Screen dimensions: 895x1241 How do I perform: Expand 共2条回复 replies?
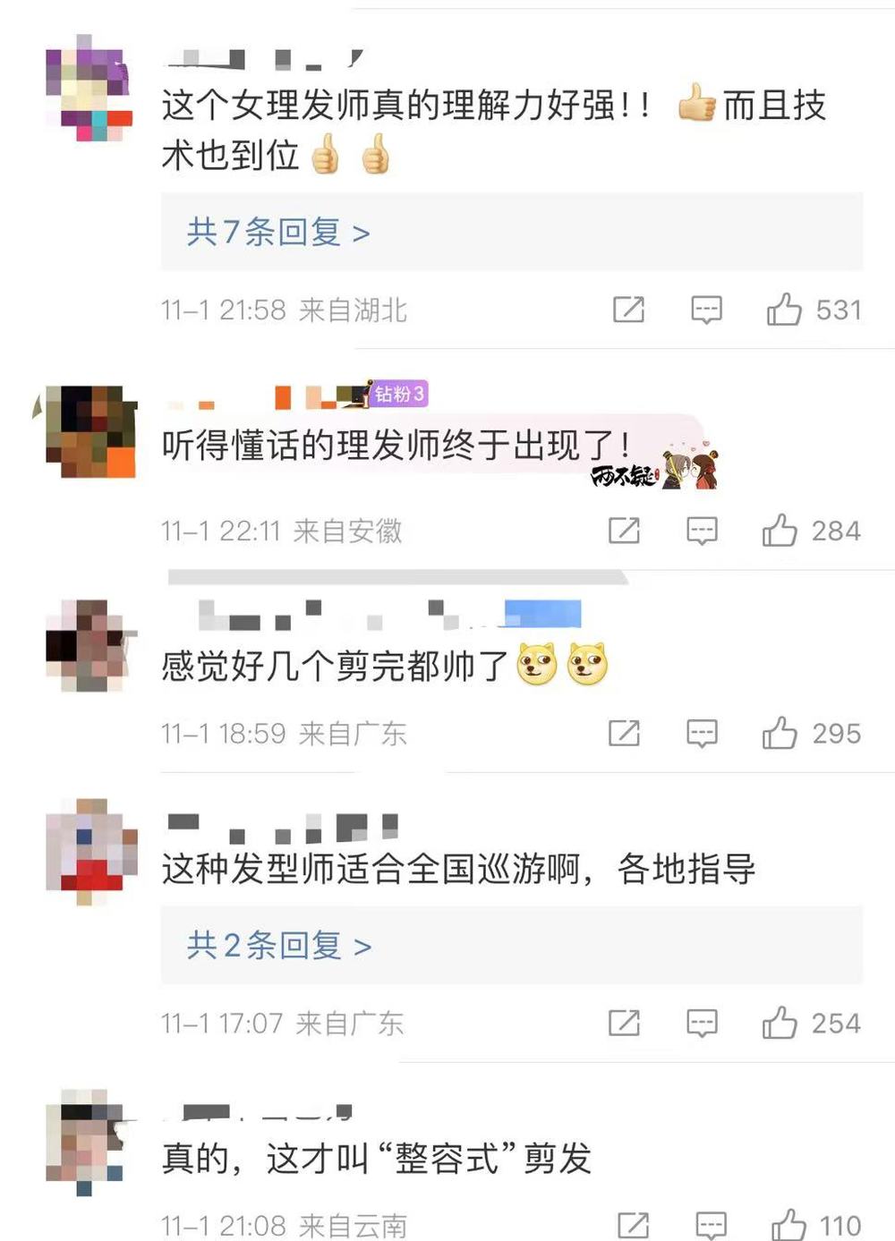[x=278, y=946]
